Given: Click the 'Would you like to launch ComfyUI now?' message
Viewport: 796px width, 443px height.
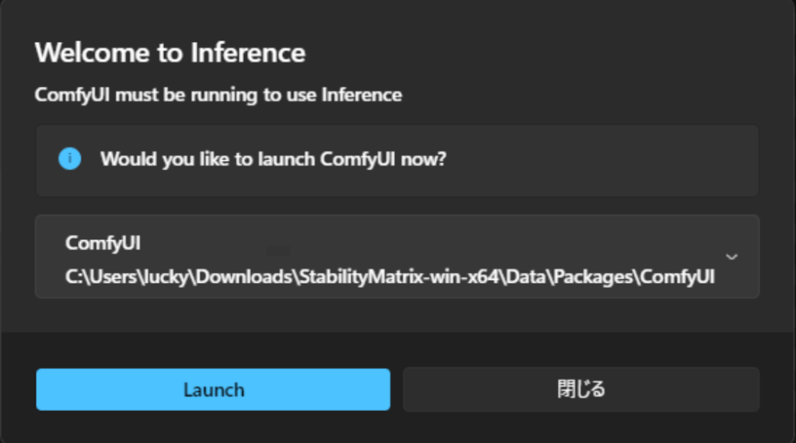Looking at the screenshot, I should (x=274, y=160).
